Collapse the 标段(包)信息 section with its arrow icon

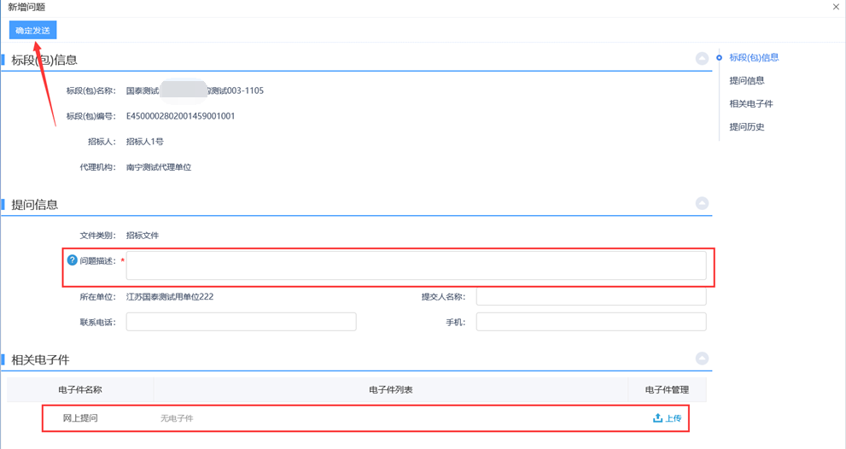point(702,58)
